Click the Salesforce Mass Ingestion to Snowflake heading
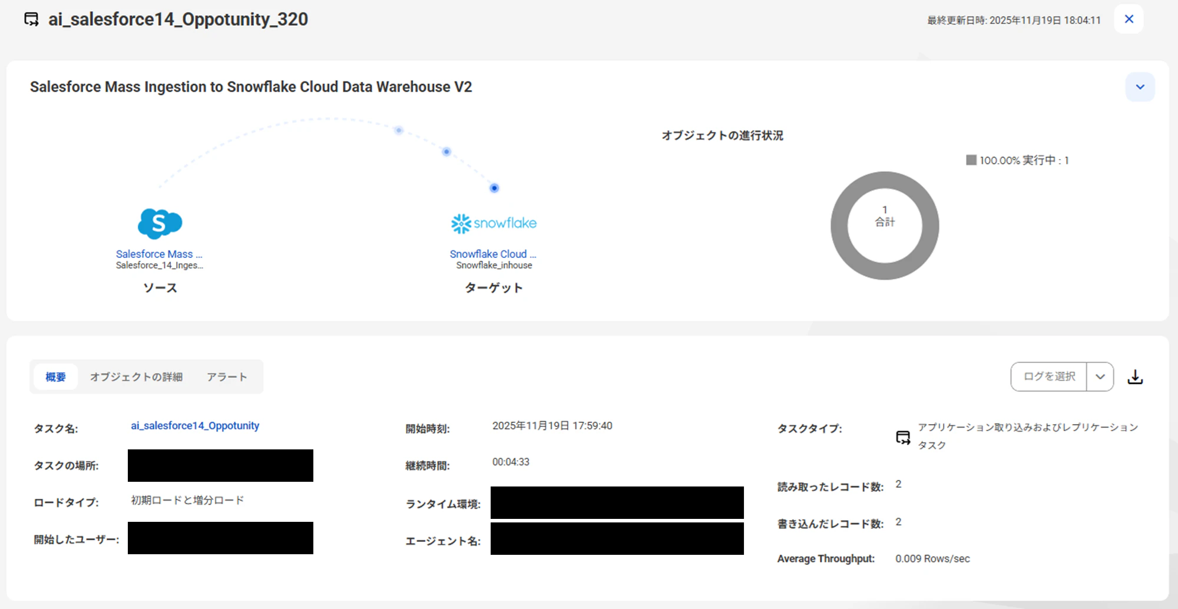 point(251,87)
